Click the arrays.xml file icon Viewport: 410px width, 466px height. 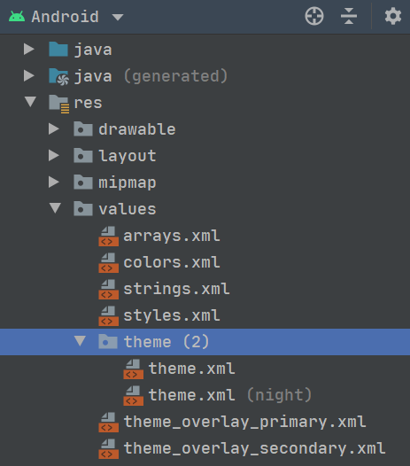pyautogui.click(x=108, y=237)
